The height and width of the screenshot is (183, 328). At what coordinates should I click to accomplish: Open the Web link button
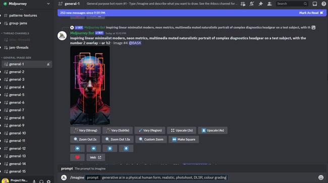[95, 157]
